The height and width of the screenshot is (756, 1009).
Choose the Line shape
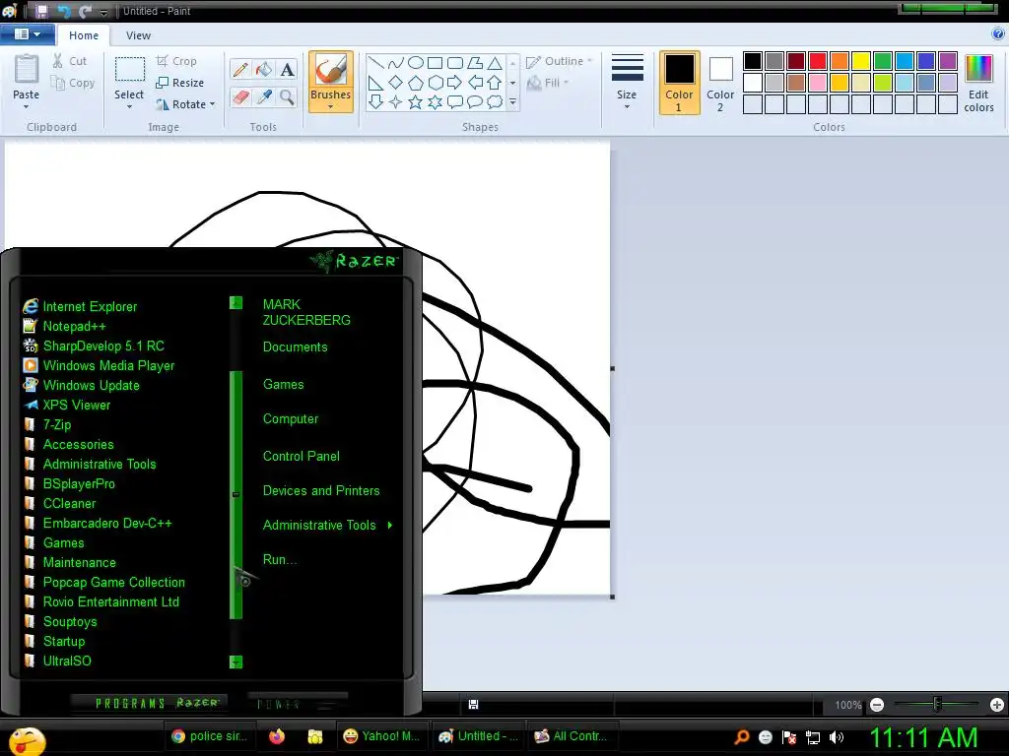point(375,63)
